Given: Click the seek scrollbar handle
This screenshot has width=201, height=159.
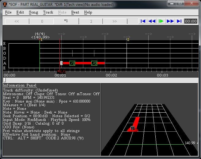Looking at the screenshot, I should [x=5, y=80].
